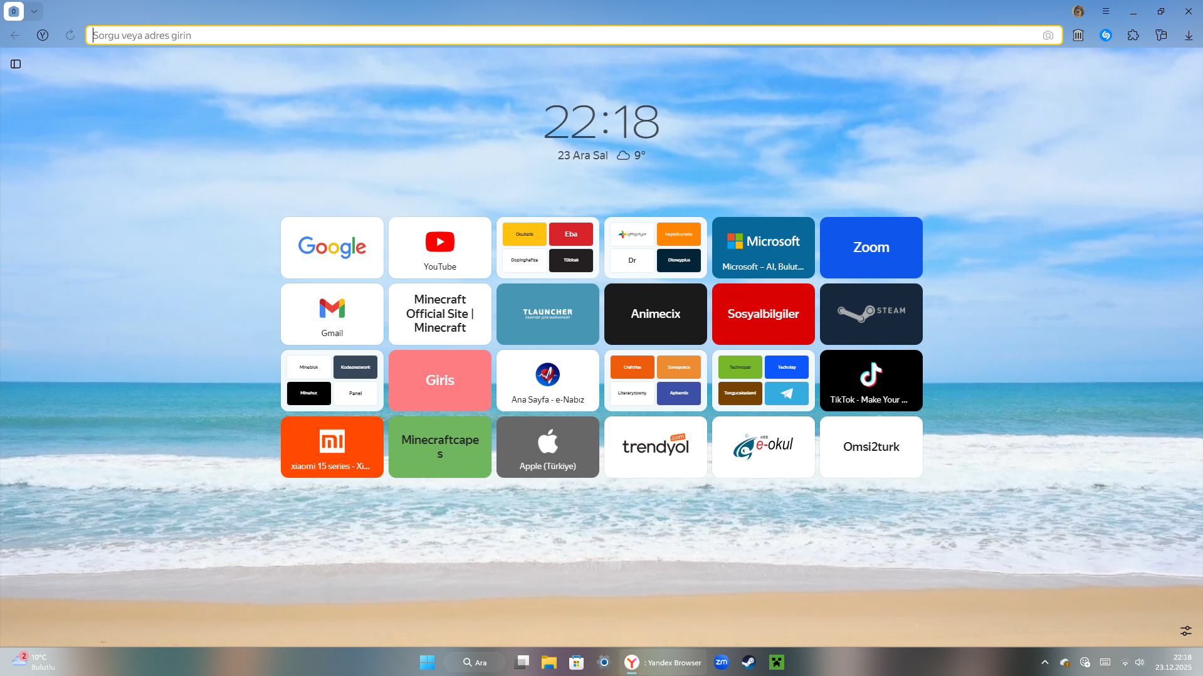
Task: Click the Windows Start button
Action: [x=427, y=662]
